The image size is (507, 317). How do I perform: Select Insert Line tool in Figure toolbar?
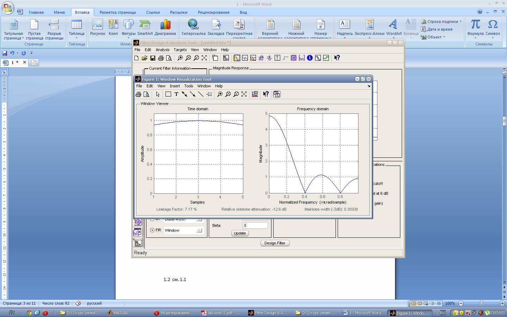click(x=201, y=94)
